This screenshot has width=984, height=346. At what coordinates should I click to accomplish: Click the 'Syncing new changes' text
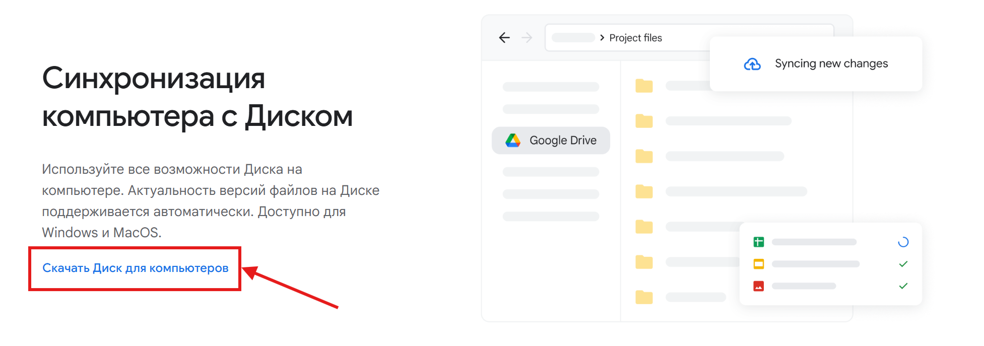[831, 63]
